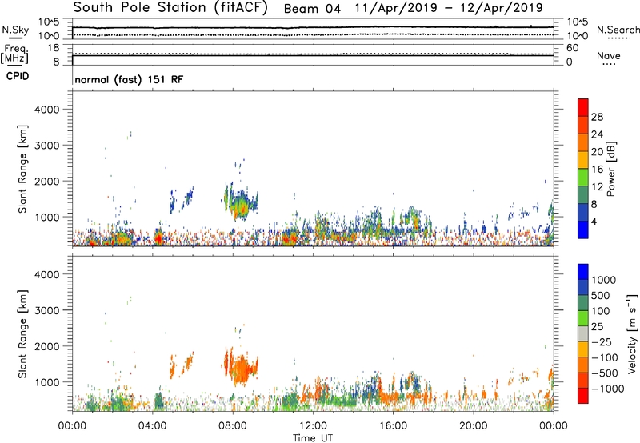The image size is (640, 443).
Task: Click the date range 11/Apr/2019 – 12/Apr/2019
Action: click(449, 8)
